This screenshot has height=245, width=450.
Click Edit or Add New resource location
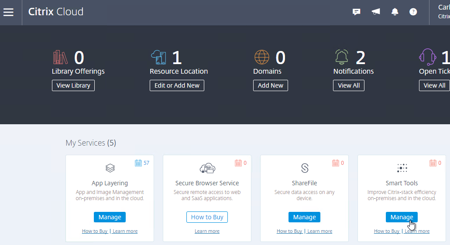pos(177,85)
